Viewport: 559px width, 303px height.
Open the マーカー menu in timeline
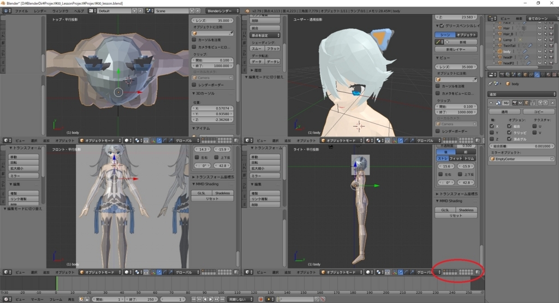(x=37, y=299)
